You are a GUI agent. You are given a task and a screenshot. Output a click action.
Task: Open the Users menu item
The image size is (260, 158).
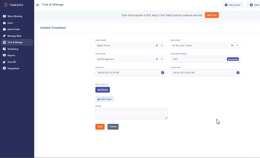click(x=17, y=23)
